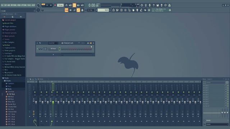Open the EDIT menu
This screenshot has height=129, width=230.
pos(5,5)
